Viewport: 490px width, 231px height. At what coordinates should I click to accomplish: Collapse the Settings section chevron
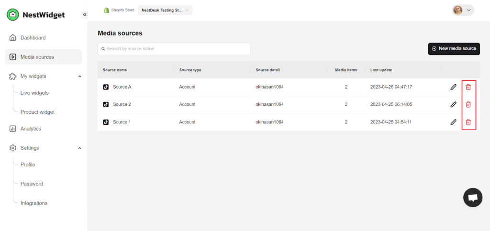80,148
